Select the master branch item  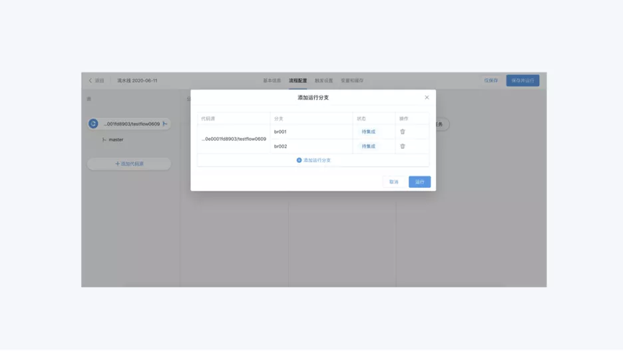113,140
